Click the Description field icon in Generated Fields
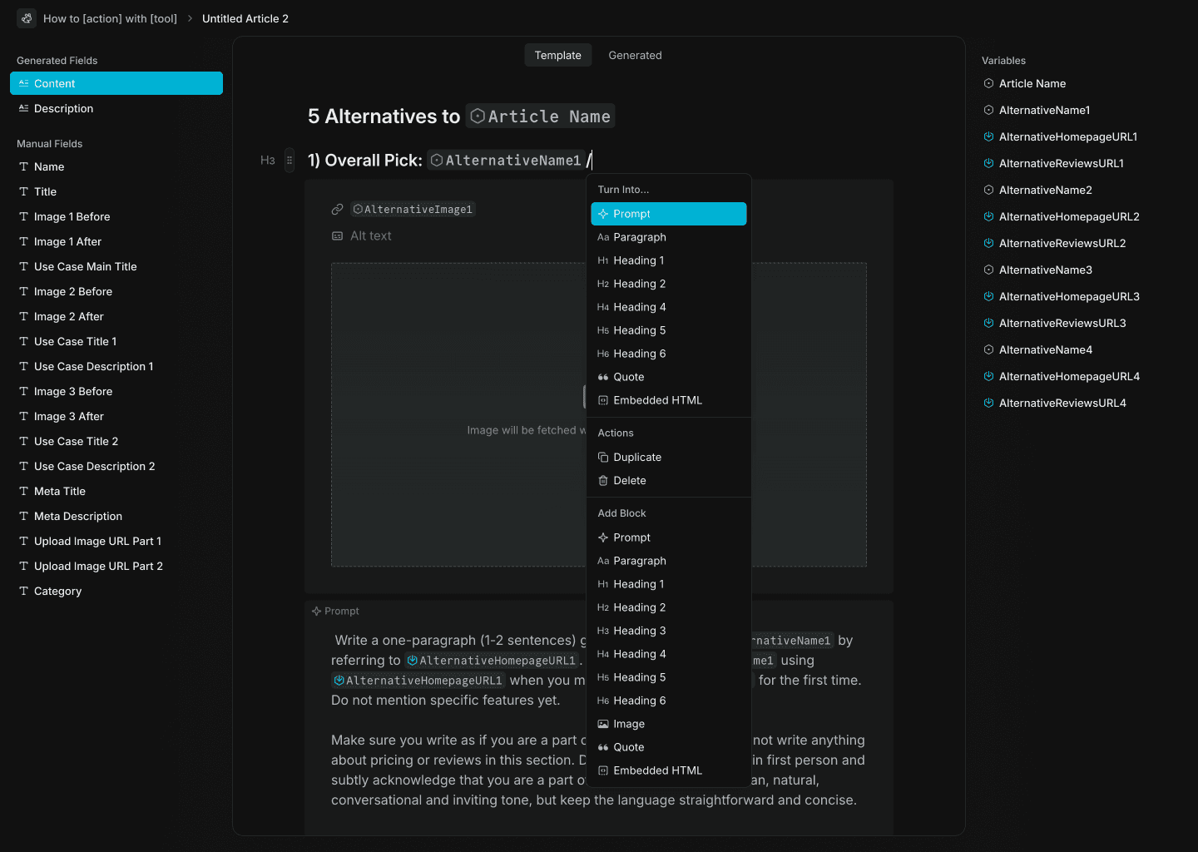This screenshot has width=1198, height=852. click(x=22, y=108)
